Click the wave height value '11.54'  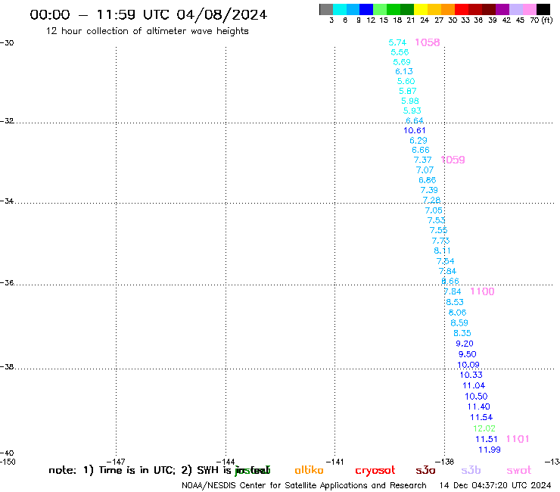click(x=481, y=417)
